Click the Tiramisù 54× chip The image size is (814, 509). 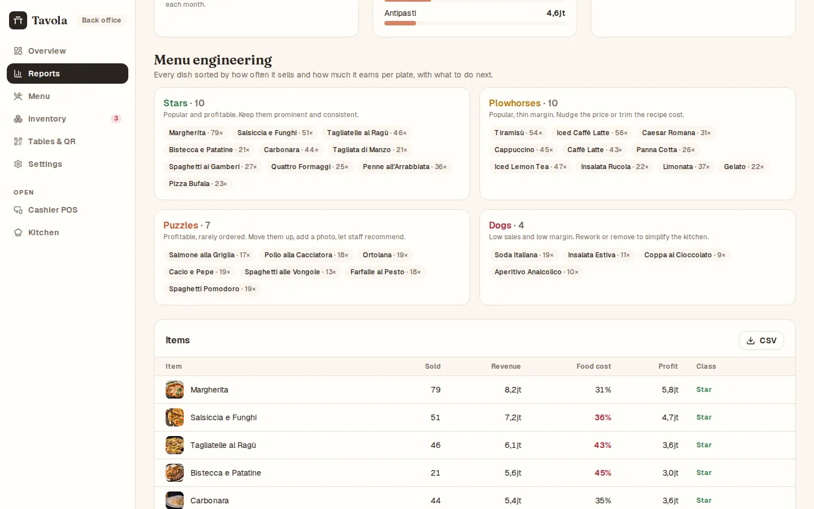518,133
